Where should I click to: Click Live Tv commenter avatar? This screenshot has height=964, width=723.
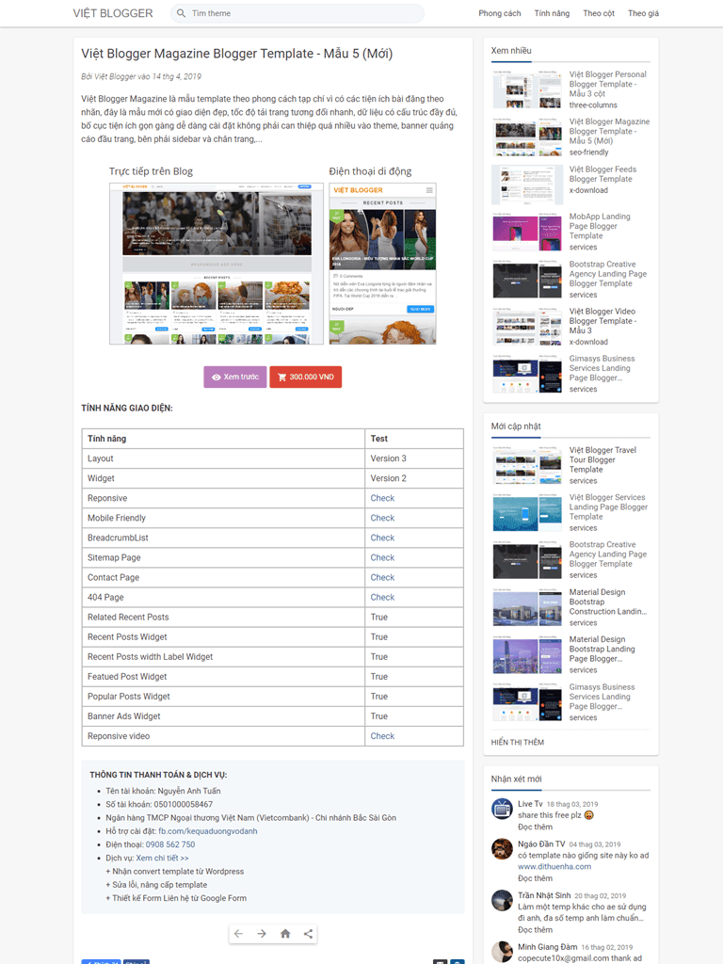point(503,809)
